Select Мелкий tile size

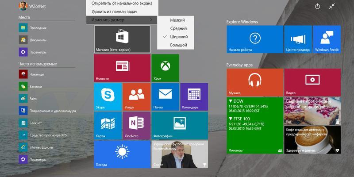[x=175, y=20]
